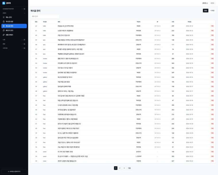Focus the 제목 검색 search field
The image size is (218, 175).
click(x=45, y=16)
